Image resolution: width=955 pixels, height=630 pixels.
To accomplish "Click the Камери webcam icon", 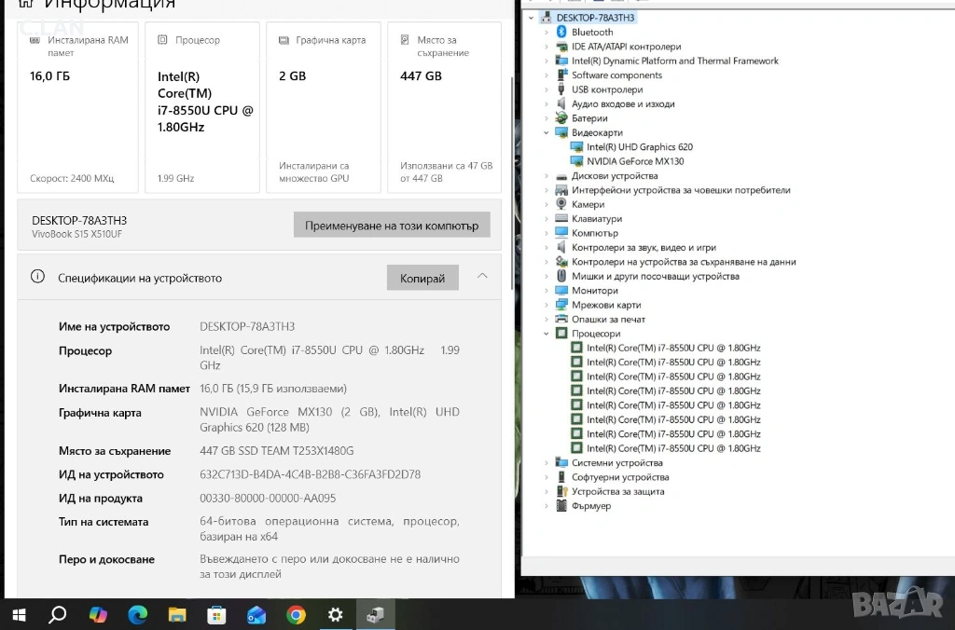I will (x=561, y=204).
